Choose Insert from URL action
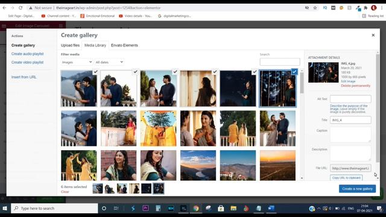The width and height of the screenshot is (386, 217). (24, 77)
